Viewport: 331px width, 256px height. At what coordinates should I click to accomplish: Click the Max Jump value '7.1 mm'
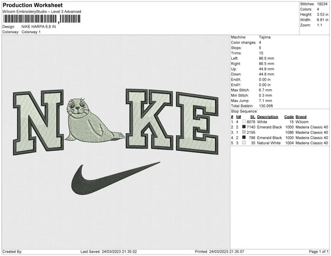click(265, 100)
